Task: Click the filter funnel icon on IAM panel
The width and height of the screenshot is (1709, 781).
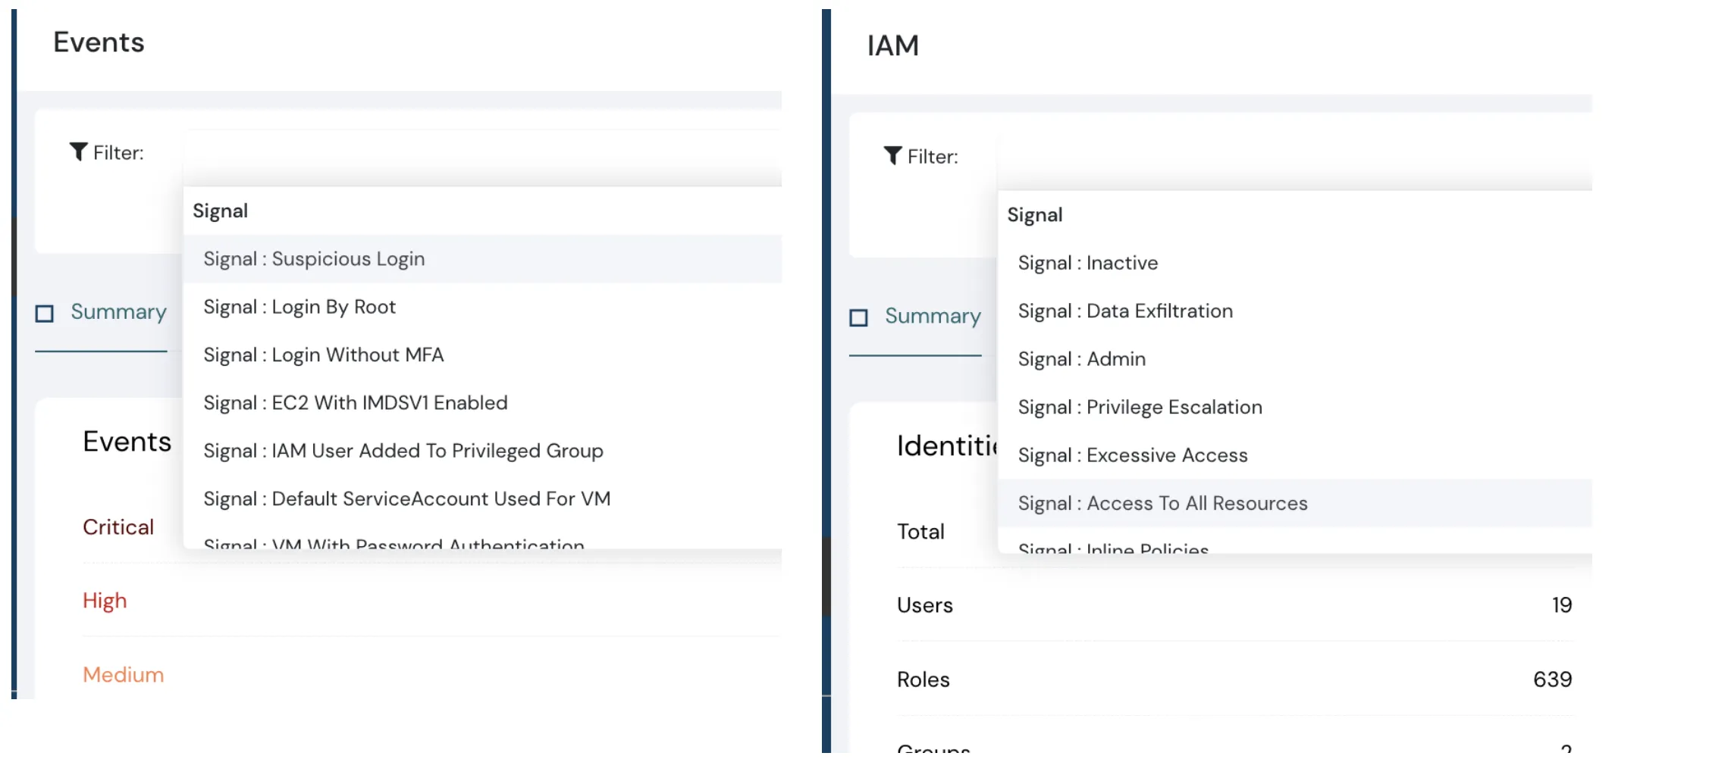Action: [x=892, y=156]
